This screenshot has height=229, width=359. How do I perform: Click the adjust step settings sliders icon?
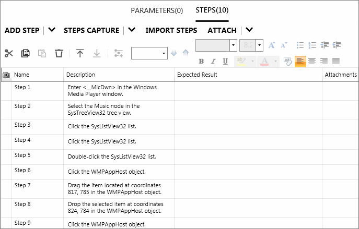click(x=118, y=53)
